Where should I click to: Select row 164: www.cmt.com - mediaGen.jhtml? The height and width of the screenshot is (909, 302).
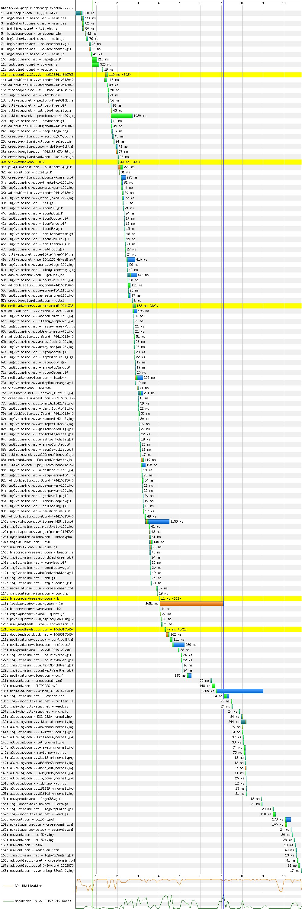tap(151, 850)
